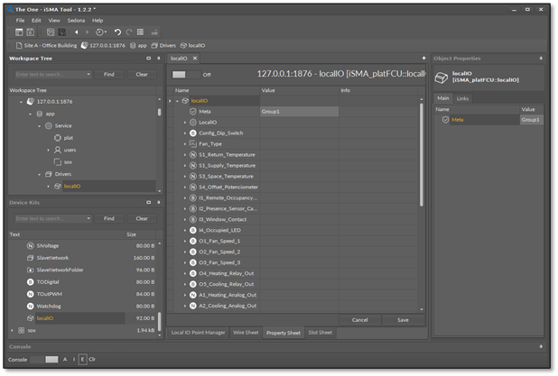Click the Meta value field showing Group1
This screenshot has width=558, height=376.
coord(299,111)
